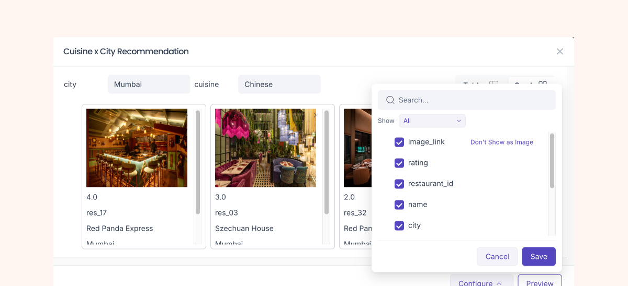Screen dimensions: 628x286
Task: Click the Don't Show as Image link
Action: 501,142
